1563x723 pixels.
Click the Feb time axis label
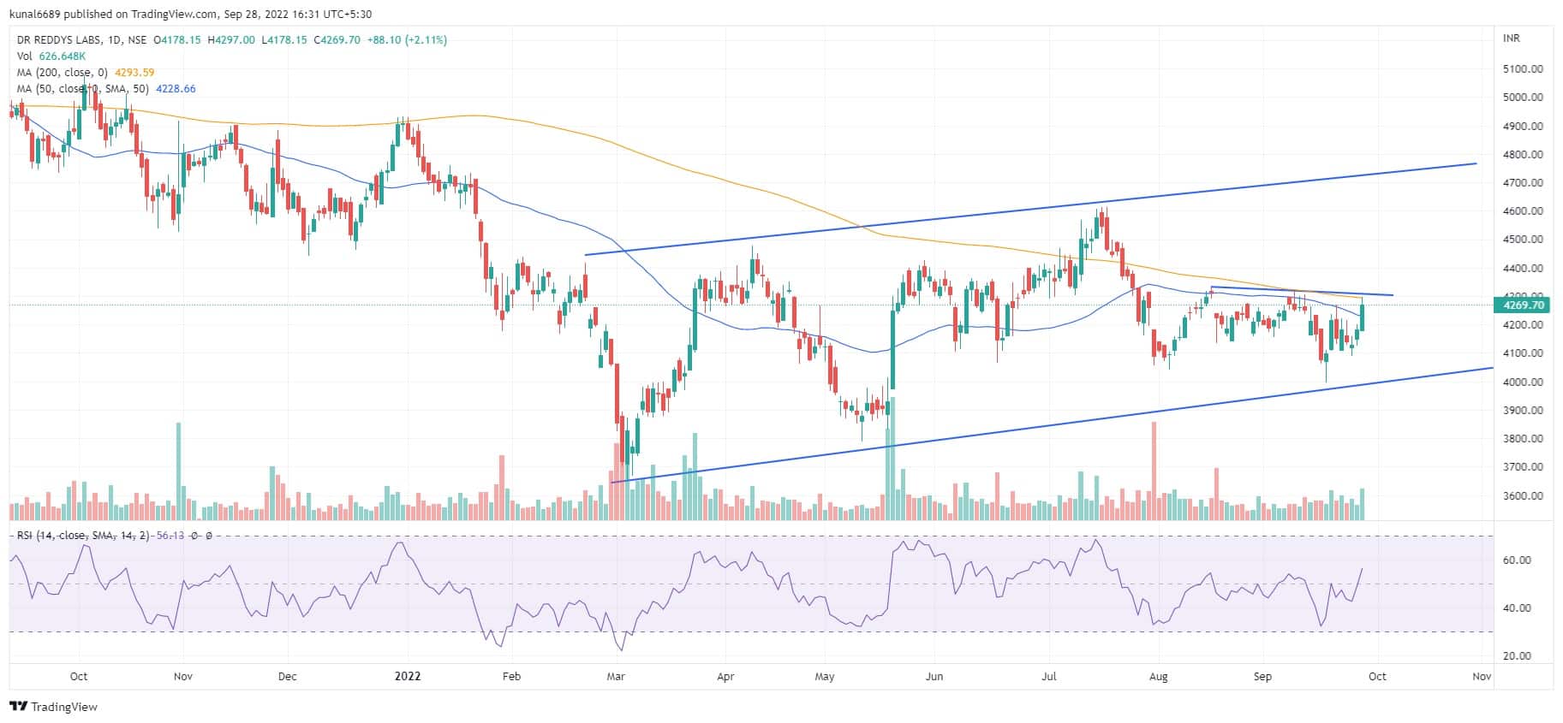coord(511,677)
